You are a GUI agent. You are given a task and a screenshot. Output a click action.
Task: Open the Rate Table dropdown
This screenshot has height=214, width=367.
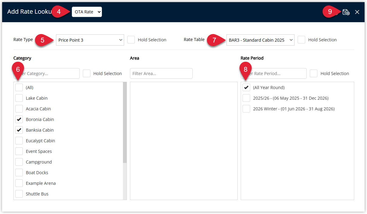260,40
